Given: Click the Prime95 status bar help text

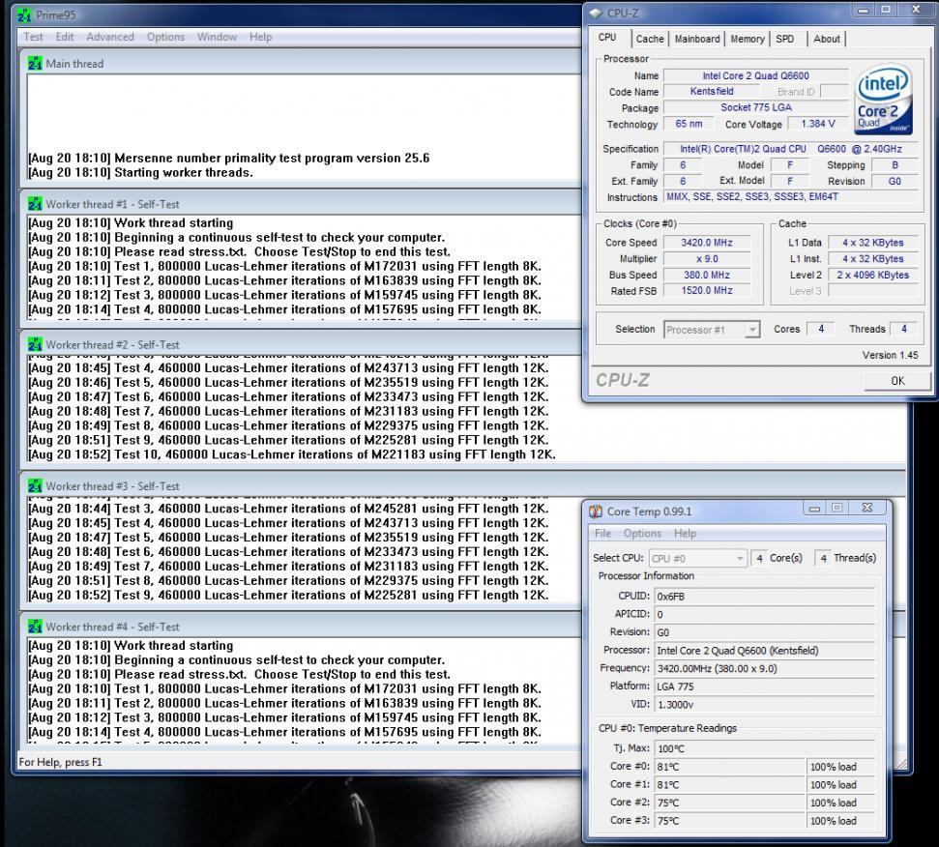Looking at the screenshot, I should 61,762.
